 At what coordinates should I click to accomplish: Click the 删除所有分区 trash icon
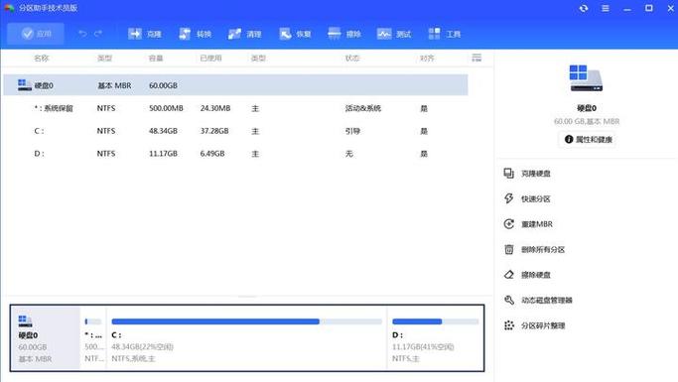509,249
